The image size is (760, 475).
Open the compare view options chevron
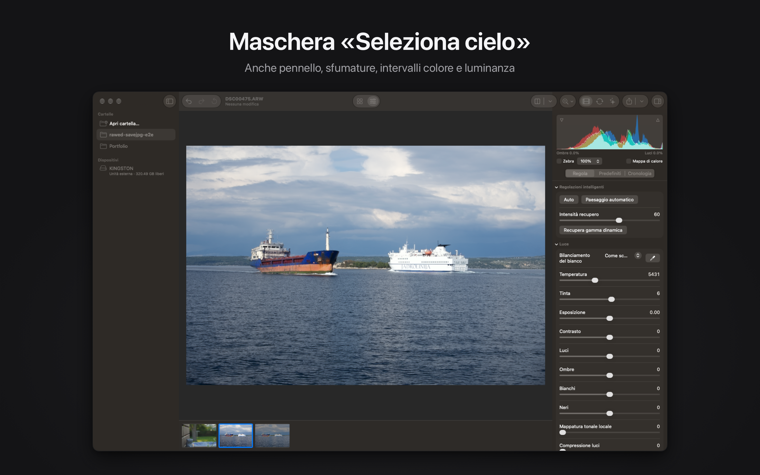550,101
